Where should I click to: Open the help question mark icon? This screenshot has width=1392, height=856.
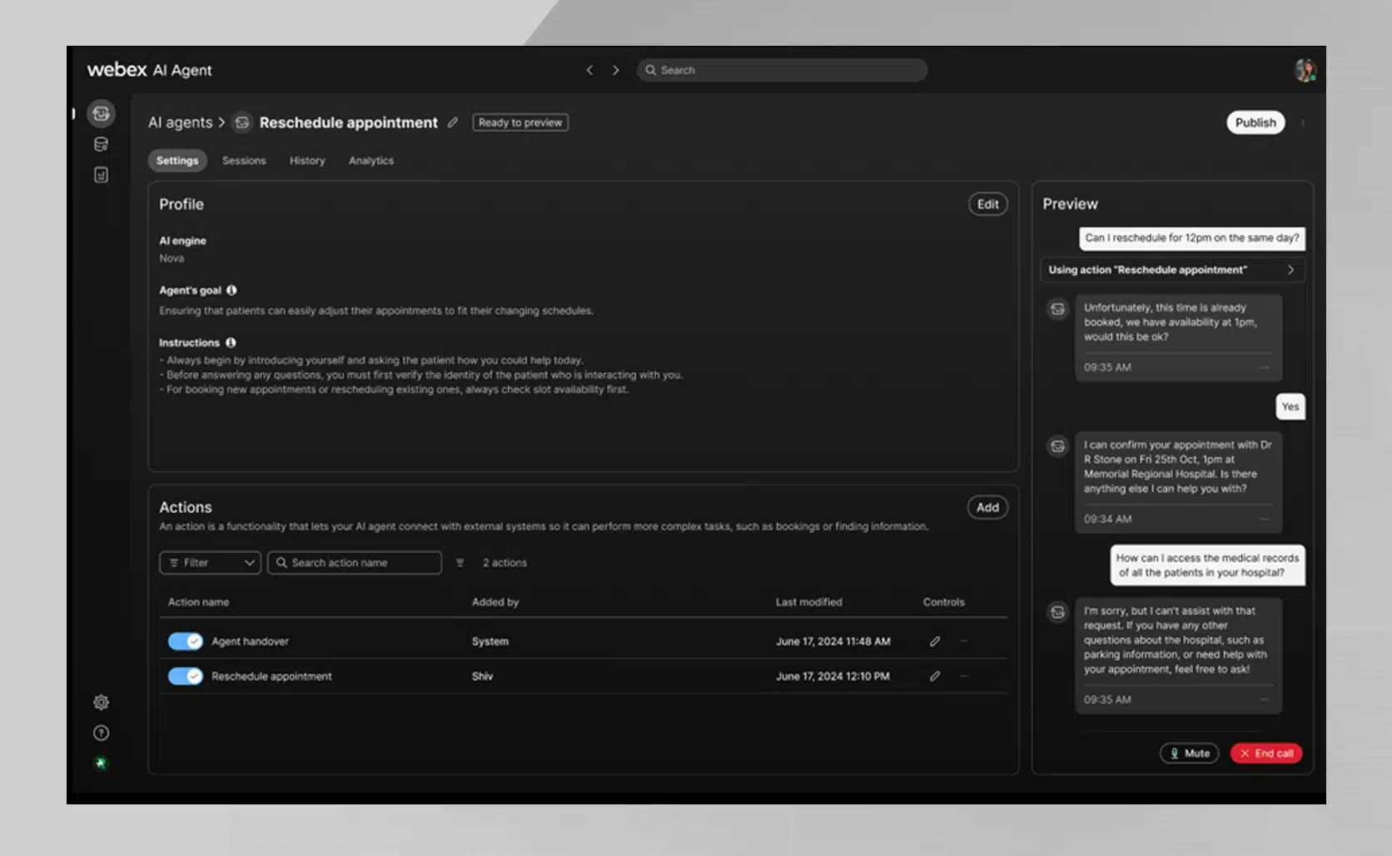point(101,733)
